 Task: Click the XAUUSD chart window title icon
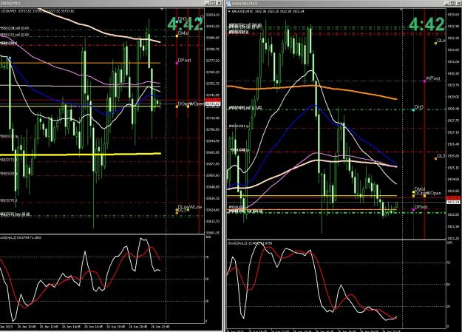[x=228, y=3]
